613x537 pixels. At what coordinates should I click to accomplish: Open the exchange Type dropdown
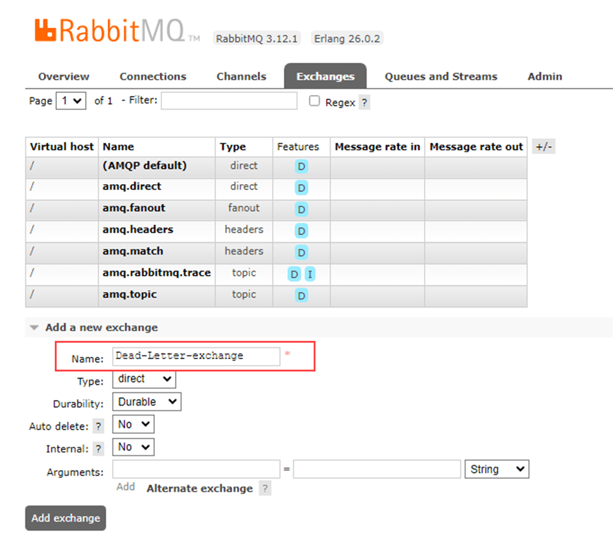(144, 379)
